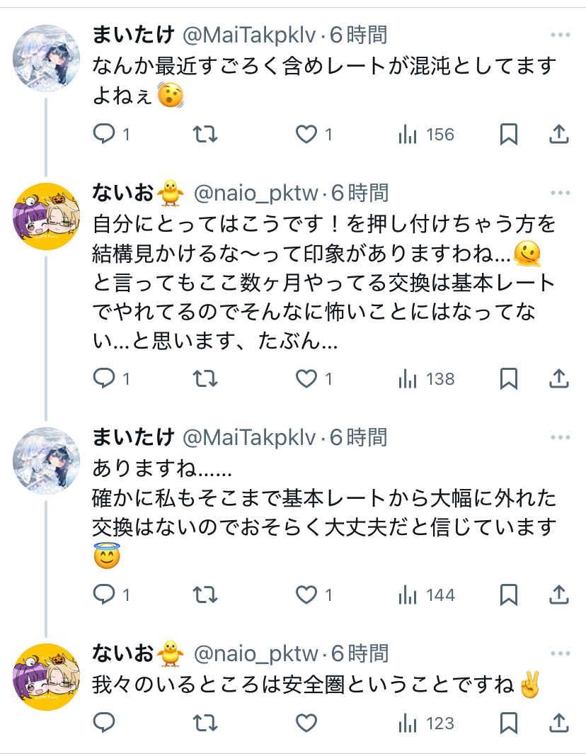The width and height of the screenshot is (586, 754).
Task: Like the tweet with 138 views
Action: [x=306, y=379]
